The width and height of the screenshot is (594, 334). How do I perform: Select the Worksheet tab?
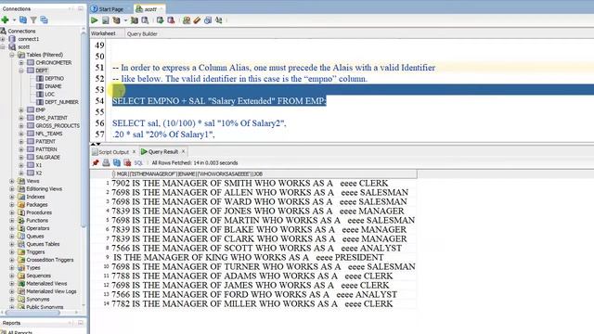click(x=103, y=33)
